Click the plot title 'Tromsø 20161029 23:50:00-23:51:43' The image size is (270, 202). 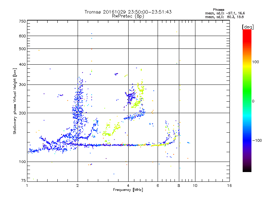click(128, 12)
